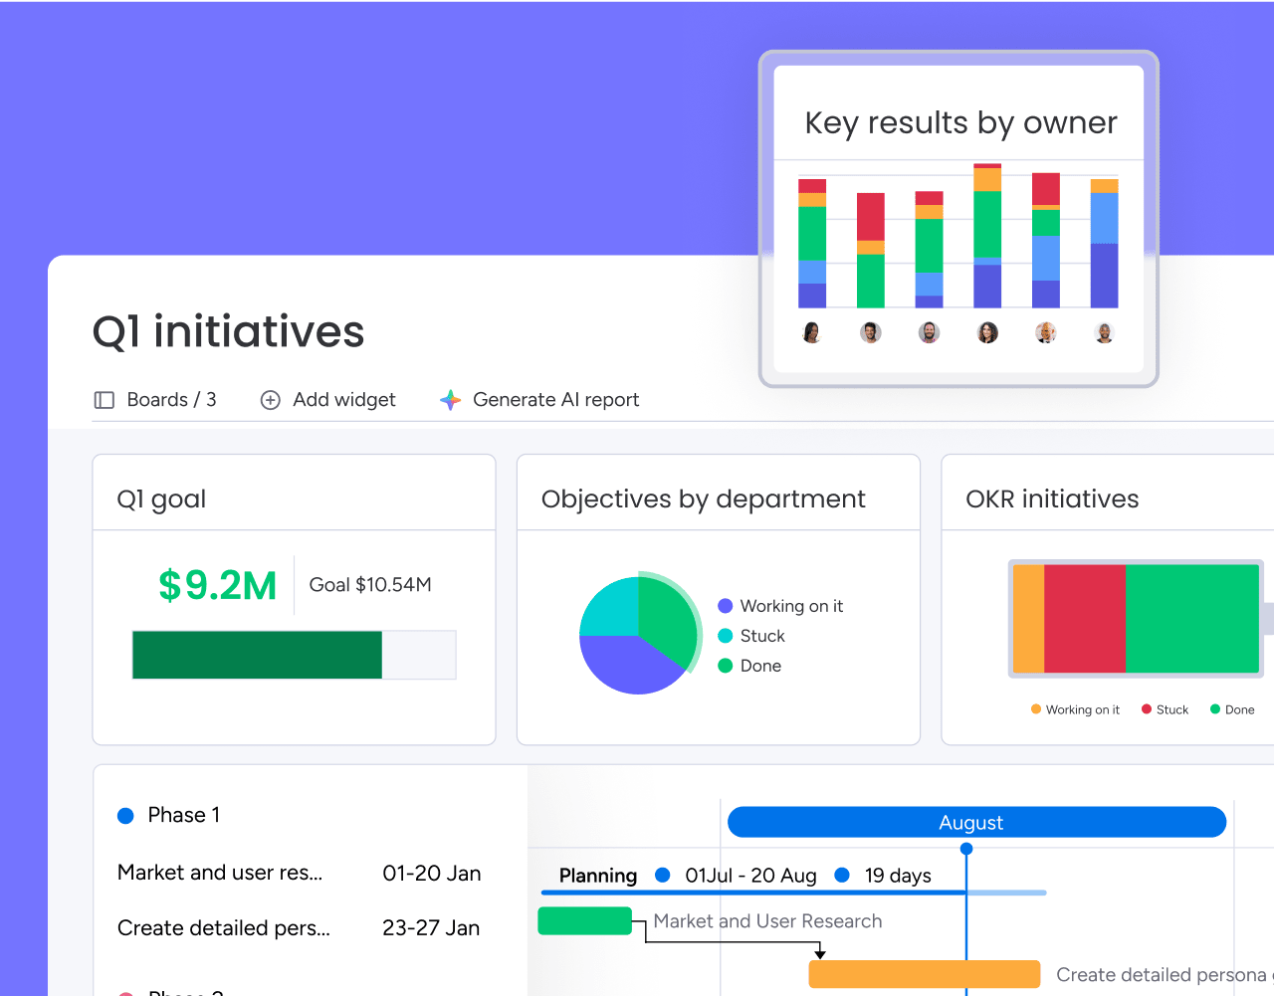Click OKR legend Done
Viewport: 1274px width, 996px height.
click(x=1232, y=709)
